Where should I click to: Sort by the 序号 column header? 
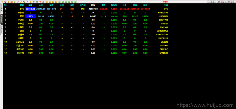pos(6,5)
